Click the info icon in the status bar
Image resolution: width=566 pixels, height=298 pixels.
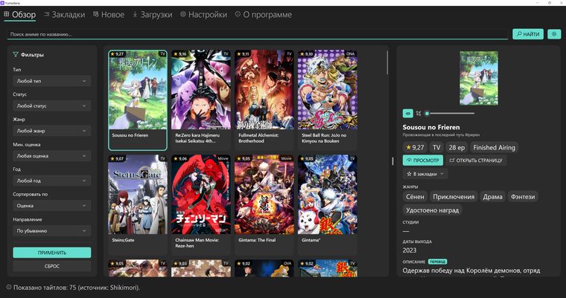pos(9,288)
